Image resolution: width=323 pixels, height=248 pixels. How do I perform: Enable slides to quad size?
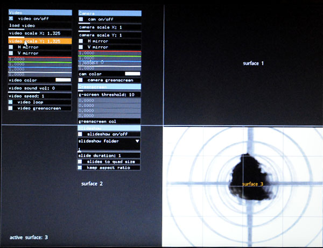point(81,161)
